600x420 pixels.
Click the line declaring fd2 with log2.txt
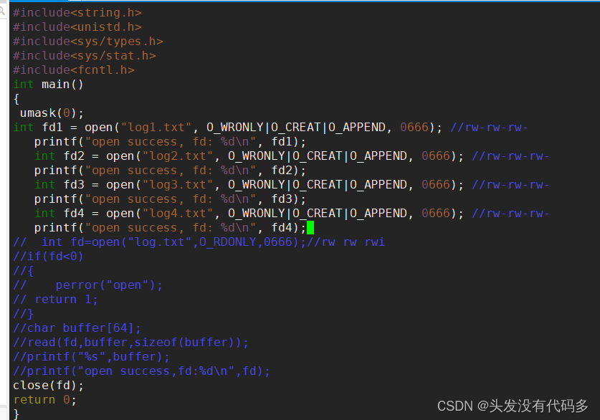(x=292, y=156)
